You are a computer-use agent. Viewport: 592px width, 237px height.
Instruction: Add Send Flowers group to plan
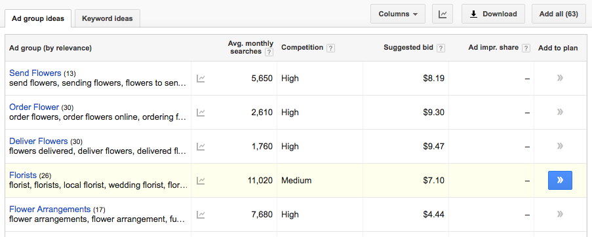pos(560,78)
